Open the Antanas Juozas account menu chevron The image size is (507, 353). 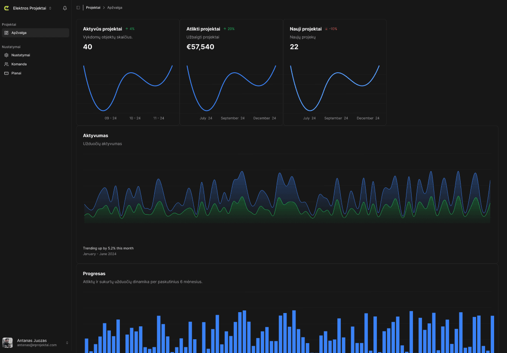[67, 343]
